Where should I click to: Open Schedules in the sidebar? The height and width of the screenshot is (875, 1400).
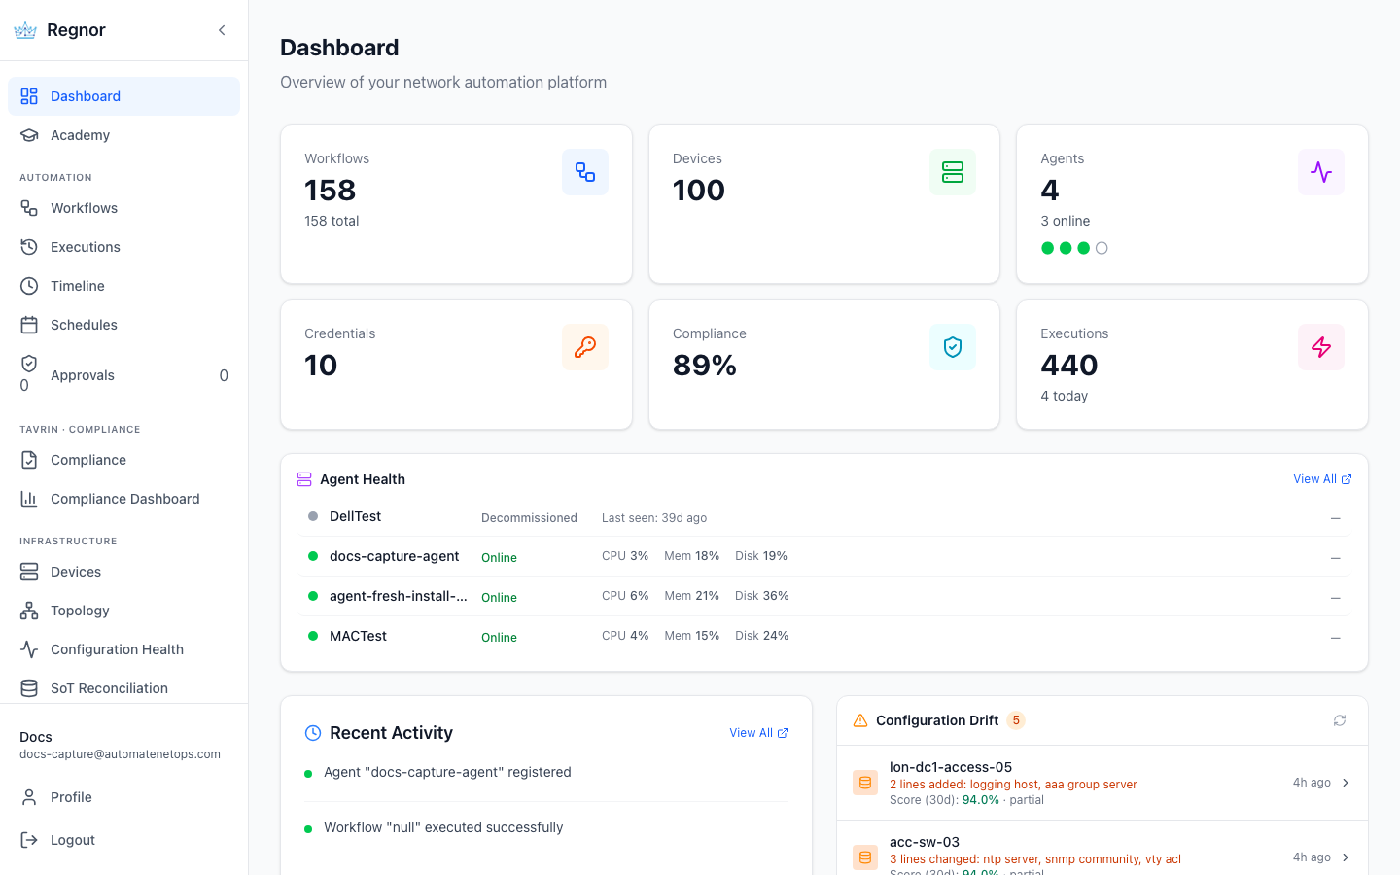(123, 325)
